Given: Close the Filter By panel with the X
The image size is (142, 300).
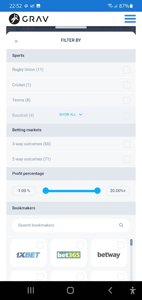Looking at the screenshot, I should [16, 41].
